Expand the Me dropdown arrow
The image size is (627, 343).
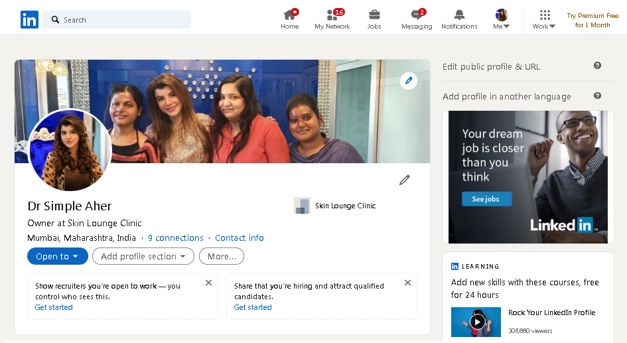click(x=506, y=27)
